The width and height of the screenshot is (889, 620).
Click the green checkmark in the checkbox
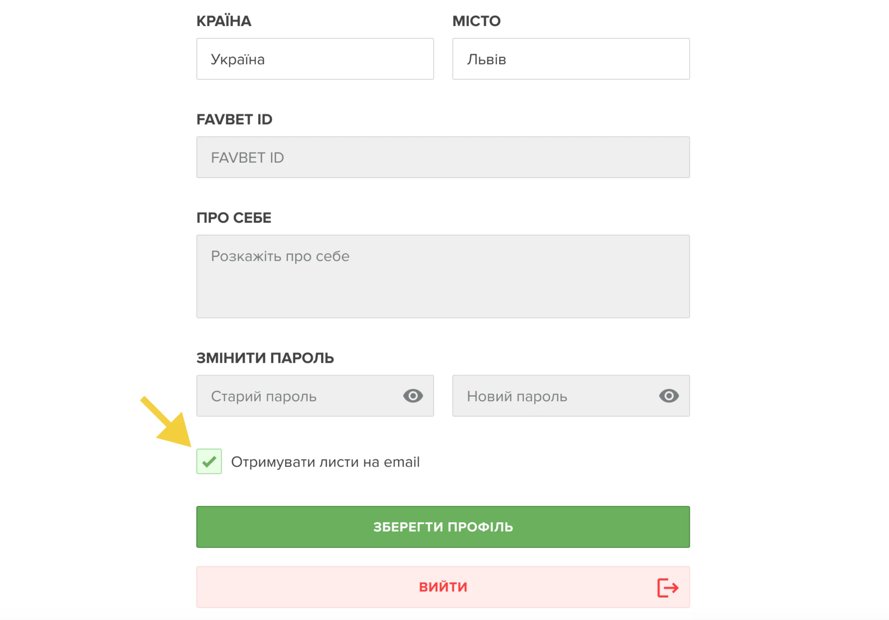tap(209, 461)
